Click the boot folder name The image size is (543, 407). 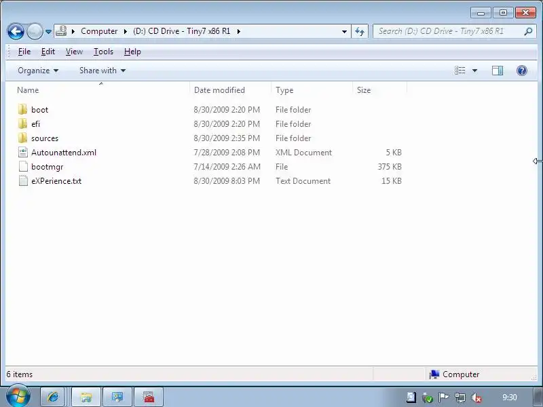coord(39,110)
